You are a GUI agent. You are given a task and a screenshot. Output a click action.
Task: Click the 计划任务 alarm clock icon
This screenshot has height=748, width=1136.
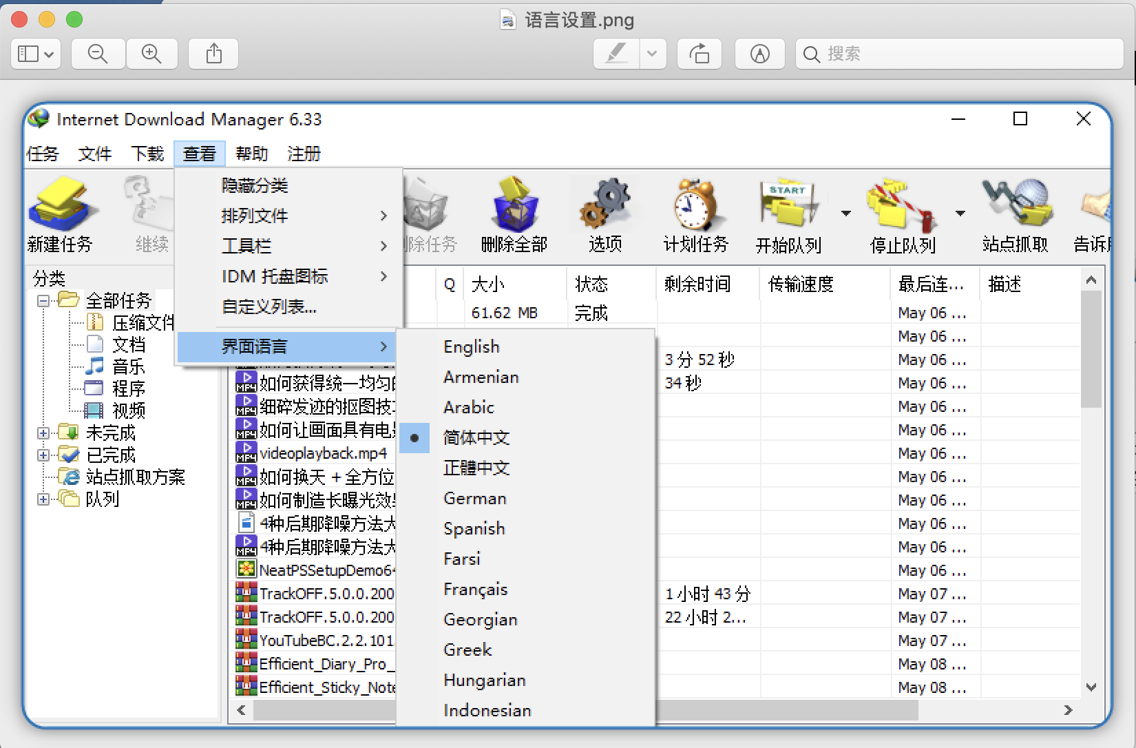click(x=695, y=204)
